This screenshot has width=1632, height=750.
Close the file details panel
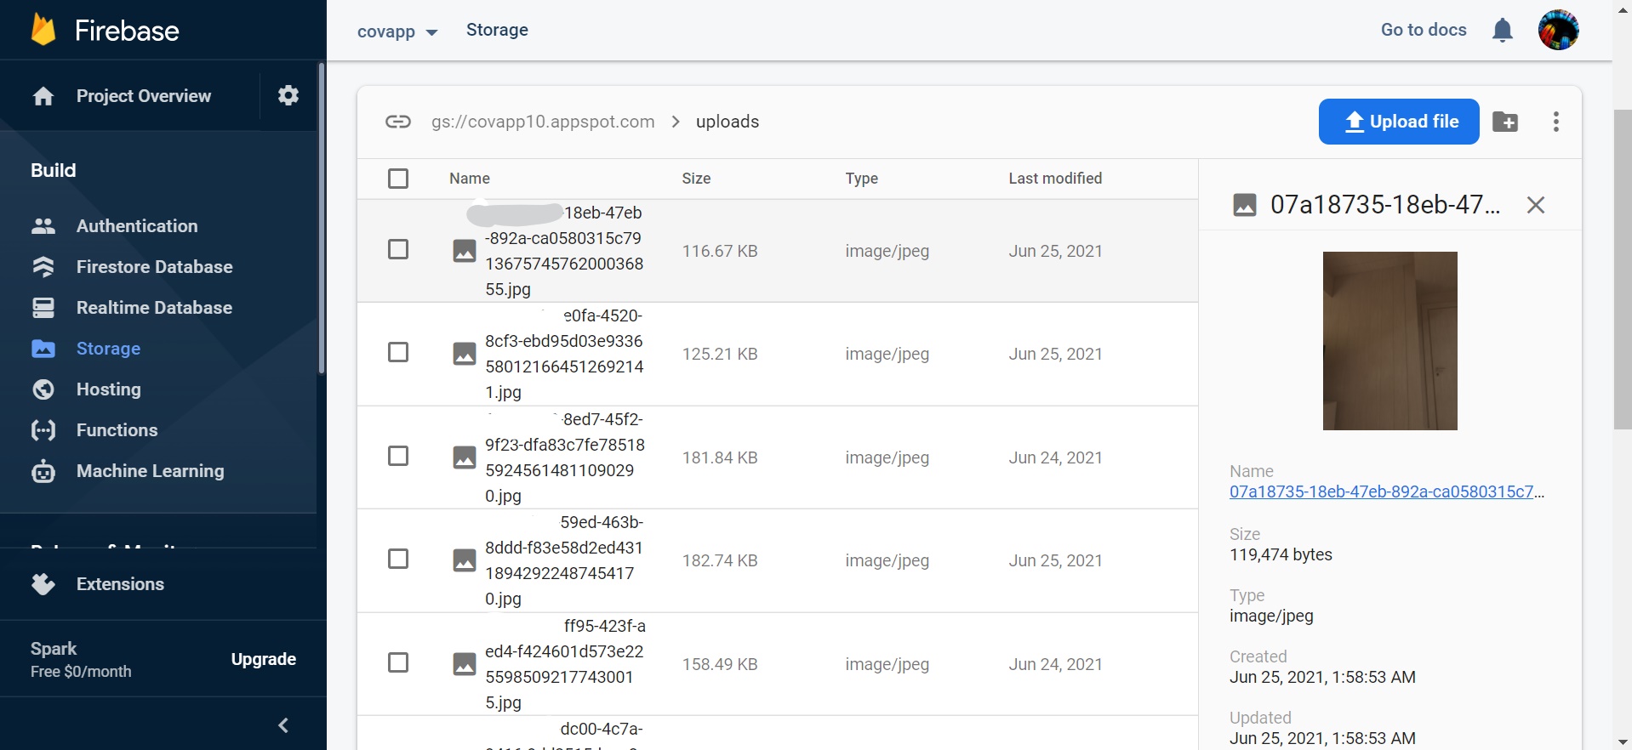[1535, 205]
